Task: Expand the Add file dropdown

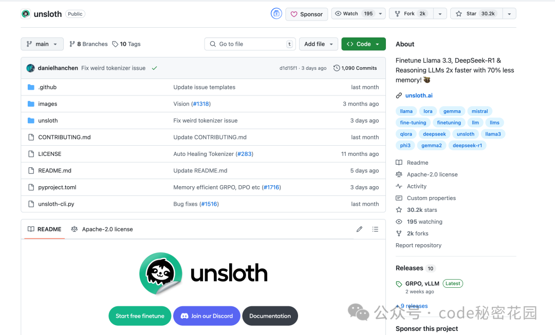Action: point(318,44)
